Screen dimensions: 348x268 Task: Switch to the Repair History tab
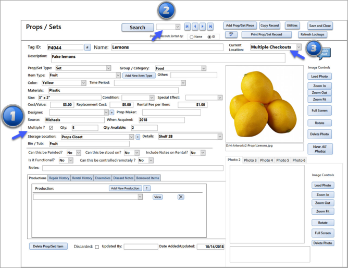[x=59, y=178]
